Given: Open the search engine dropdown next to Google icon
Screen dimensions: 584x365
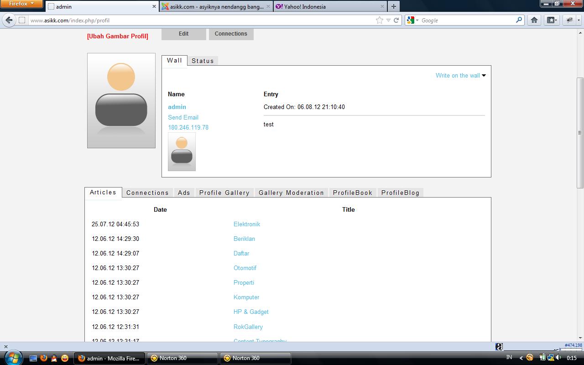Looking at the screenshot, I should (417, 21).
